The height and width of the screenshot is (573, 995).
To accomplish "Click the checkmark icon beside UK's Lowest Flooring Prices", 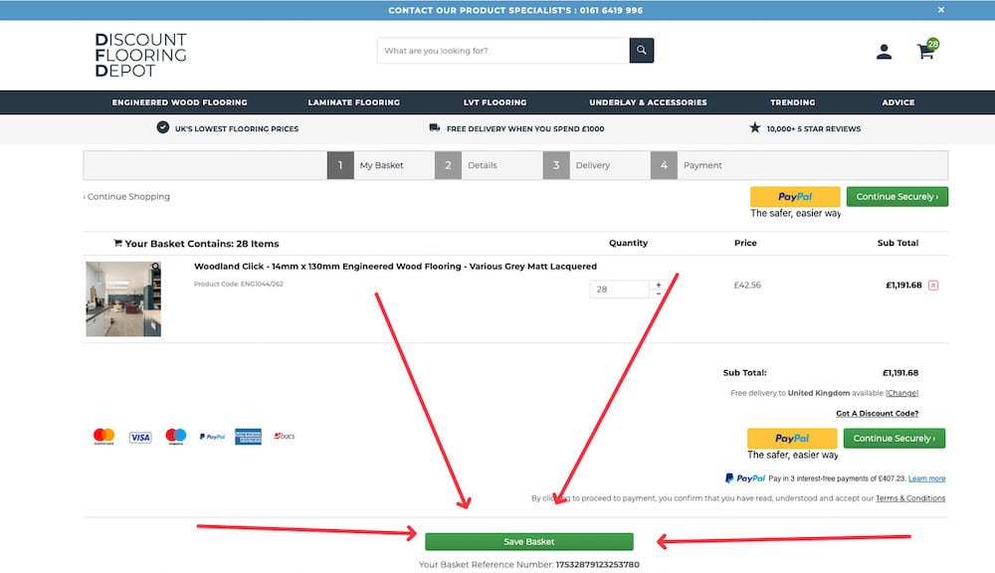I will [x=163, y=127].
